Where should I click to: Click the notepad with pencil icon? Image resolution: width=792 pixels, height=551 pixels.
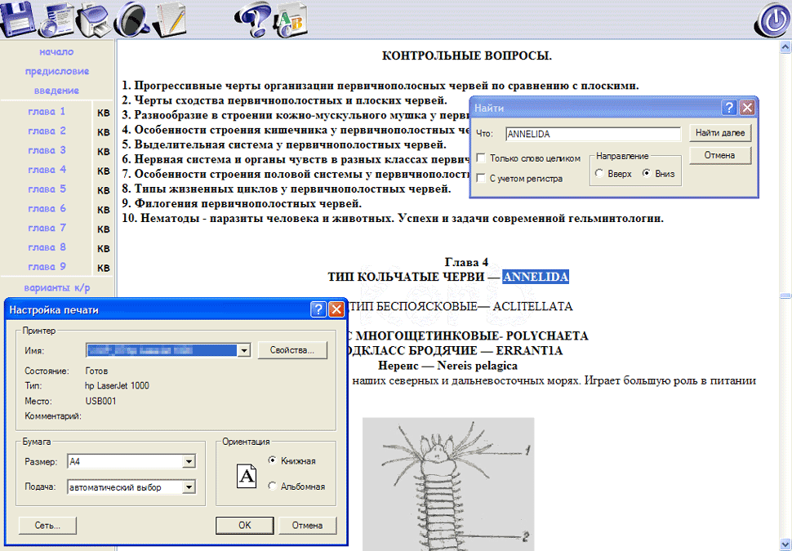pos(169,20)
